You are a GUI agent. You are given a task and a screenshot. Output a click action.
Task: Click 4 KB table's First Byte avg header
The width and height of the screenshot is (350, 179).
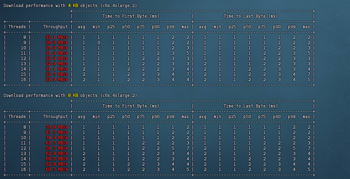point(82,27)
